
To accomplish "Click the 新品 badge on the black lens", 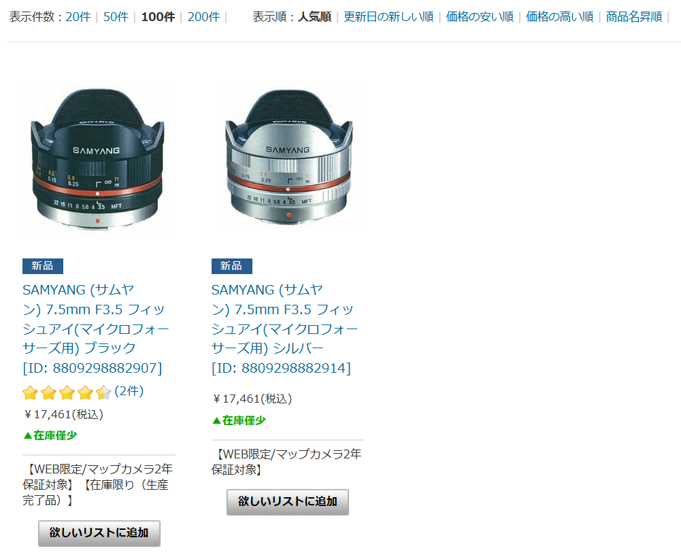I will [x=43, y=266].
